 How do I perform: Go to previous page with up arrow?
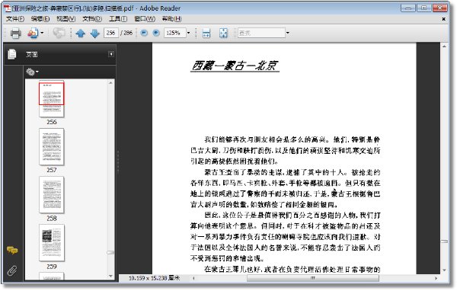[x=81, y=34]
